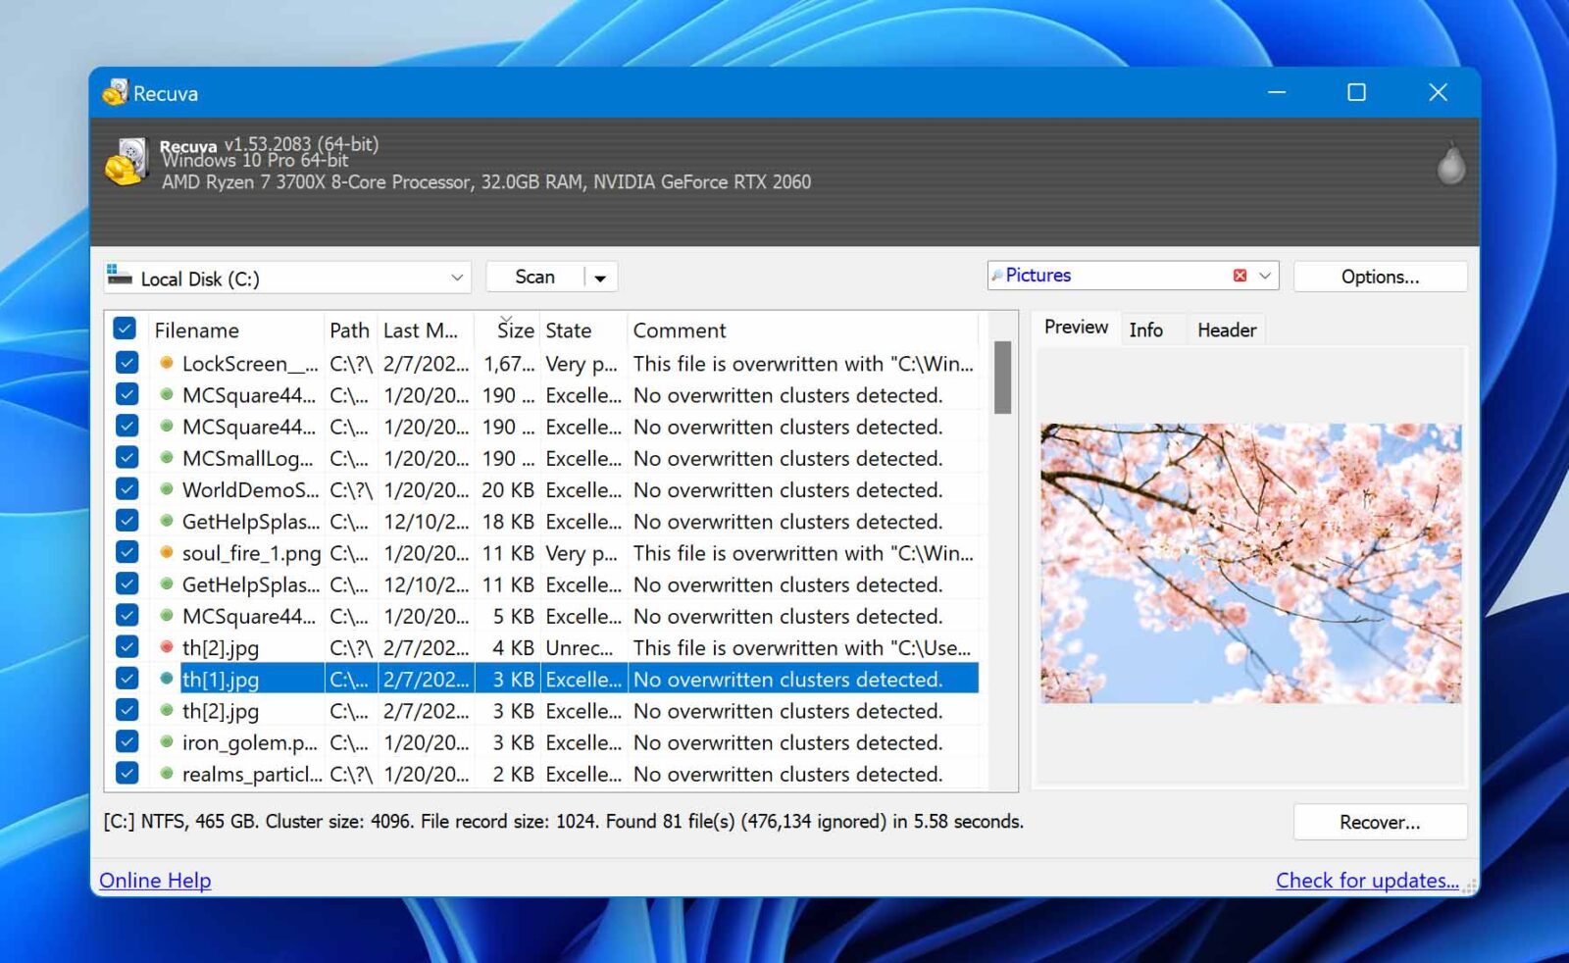Click the green status dot beside iron_golem.p file
1569x963 pixels.
tap(165, 742)
